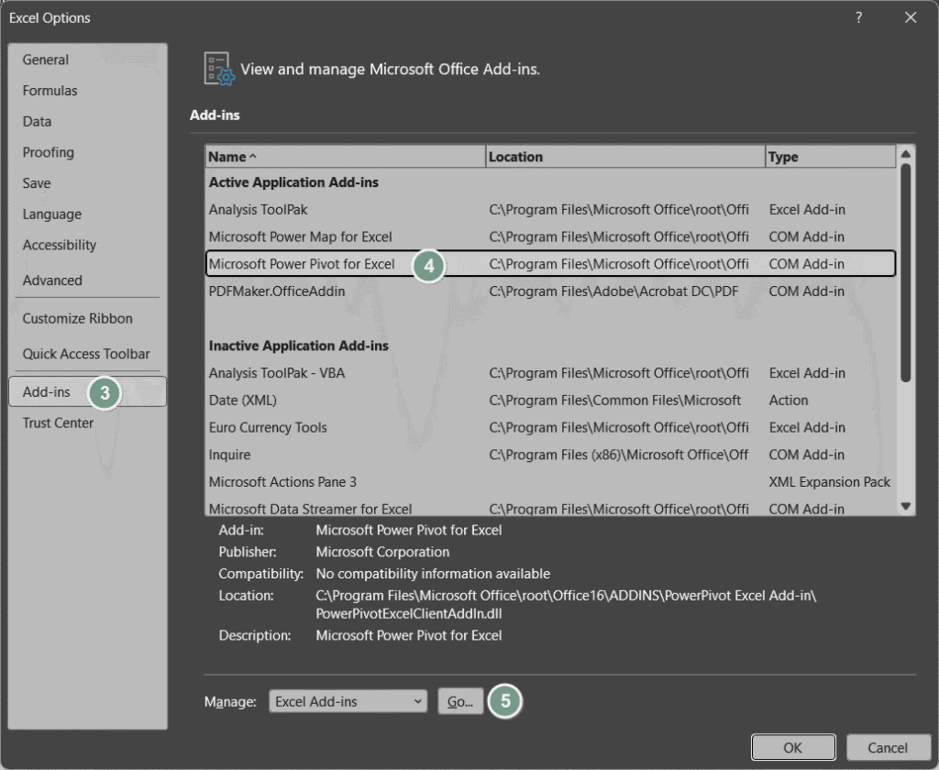Viewport: 939px width, 770px height.
Task: Click the Cancel button
Action: pos(888,747)
